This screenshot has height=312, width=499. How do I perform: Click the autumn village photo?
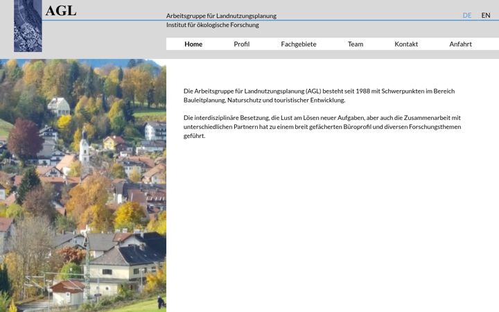83,185
